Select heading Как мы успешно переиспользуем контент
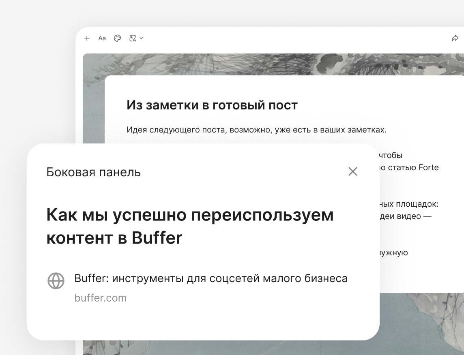Image resolution: width=464 pixels, height=355 pixels. (190, 226)
